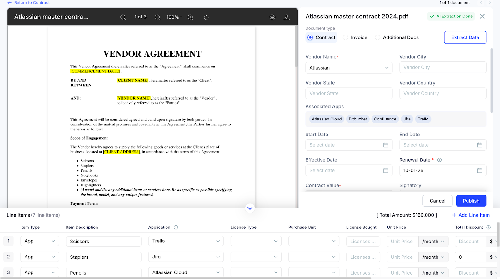
Task: Click Renewal Date info icon
Action: coord(439,160)
